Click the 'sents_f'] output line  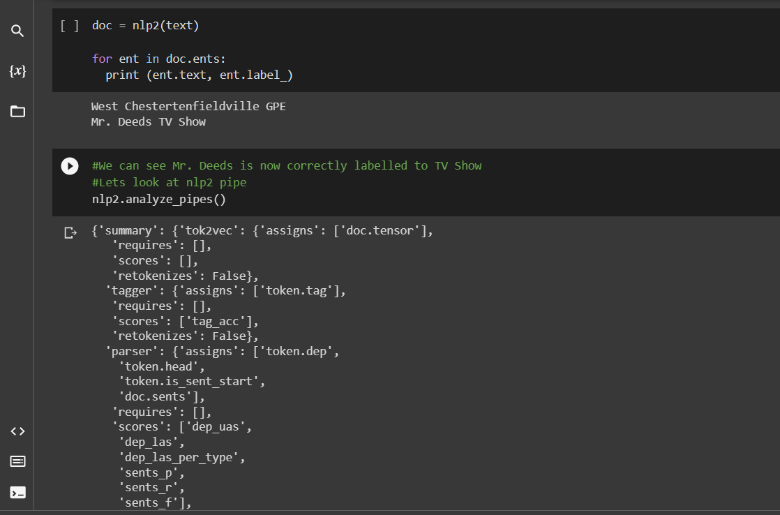155,502
